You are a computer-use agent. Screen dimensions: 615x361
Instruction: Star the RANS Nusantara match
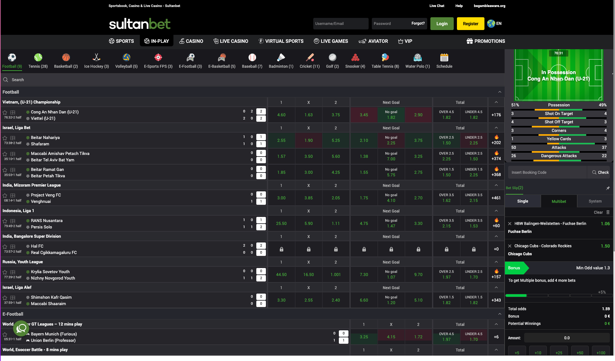click(5, 221)
